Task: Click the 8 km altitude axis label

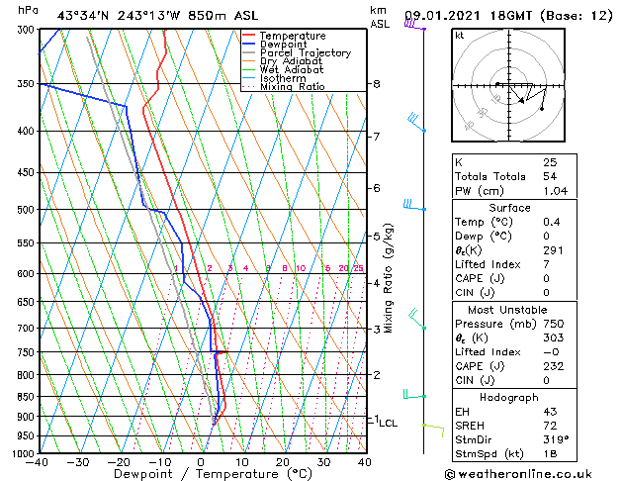Action: point(377,84)
